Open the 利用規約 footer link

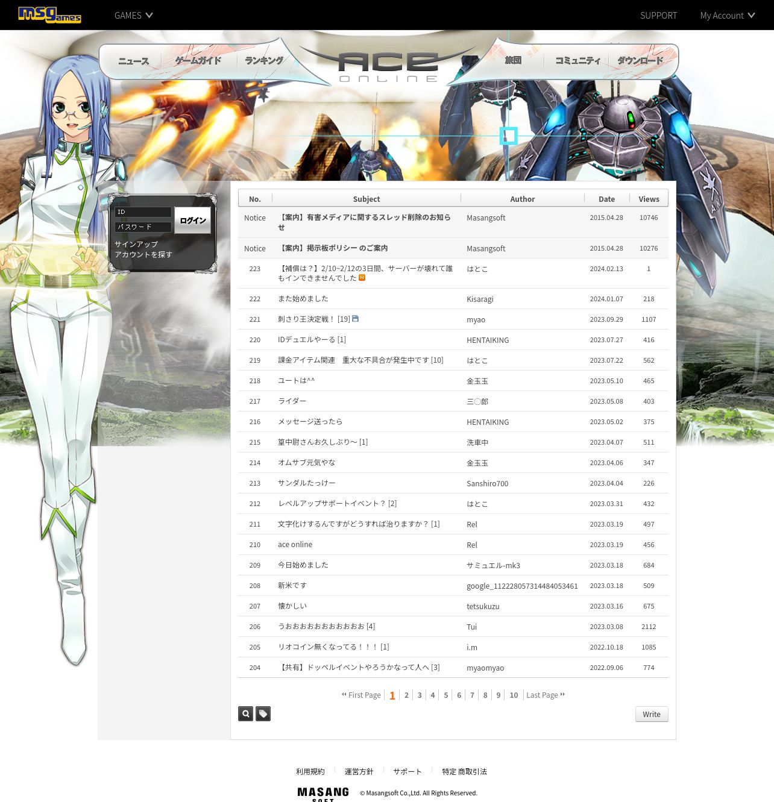click(310, 772)
